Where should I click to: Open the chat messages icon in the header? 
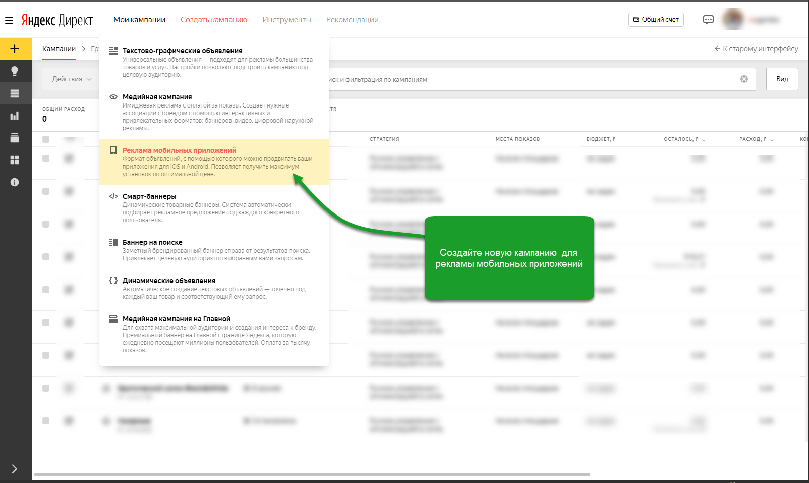pyautogui.click(x=708, y=20)
